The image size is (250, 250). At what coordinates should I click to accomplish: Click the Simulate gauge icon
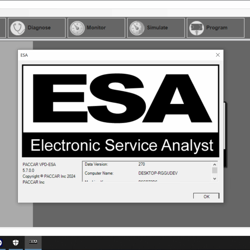(137, 28)
